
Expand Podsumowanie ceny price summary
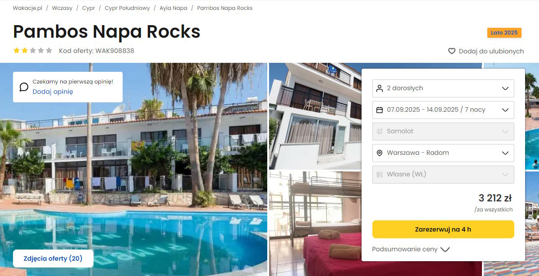[x=411, y=250]
